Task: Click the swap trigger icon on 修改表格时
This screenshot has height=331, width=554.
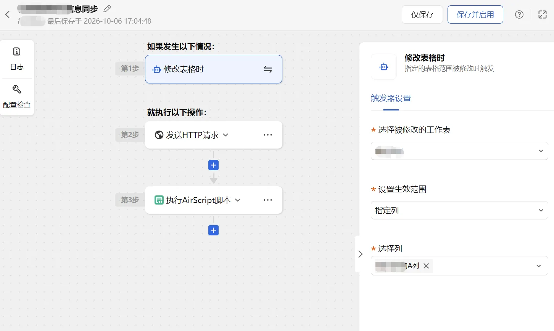Action: click(x=268, y=69)
